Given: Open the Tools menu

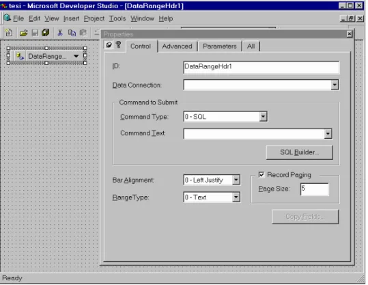Looking at the screenshot, I should [117, 18].
